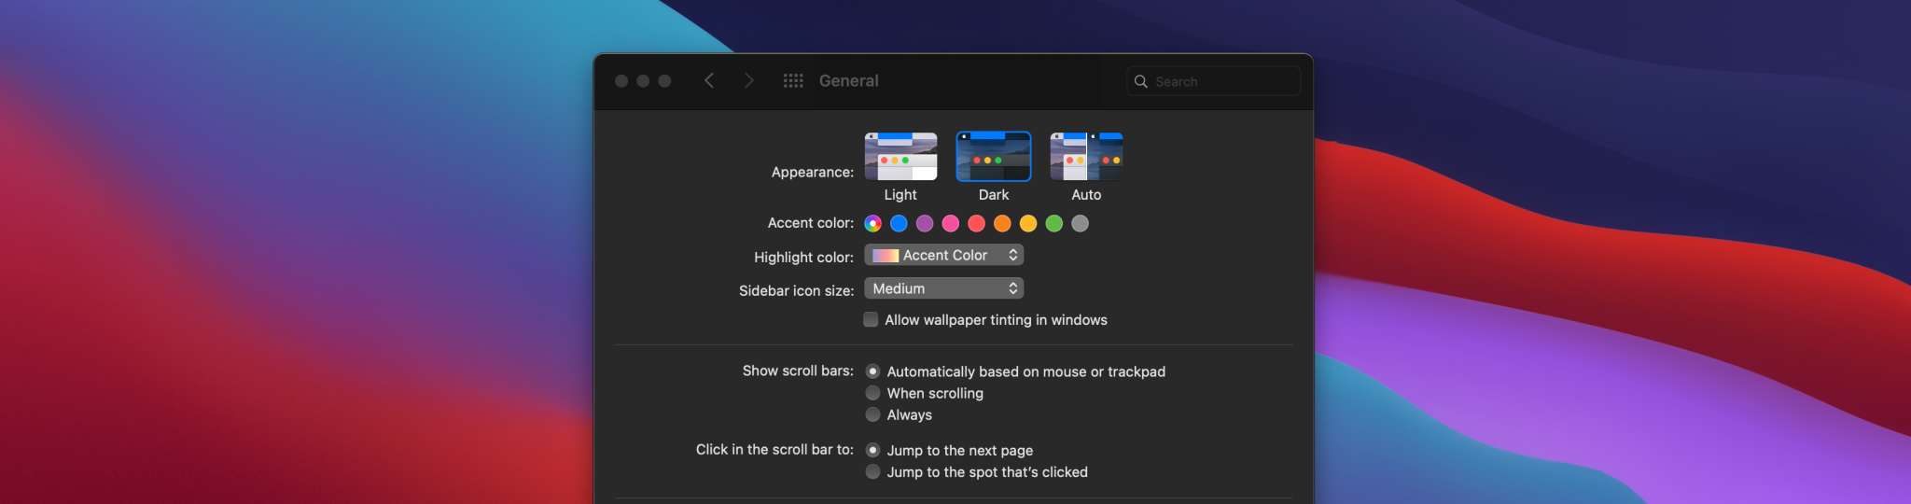
Task: Click the Search input field
Action: (x=1222, y=82)
